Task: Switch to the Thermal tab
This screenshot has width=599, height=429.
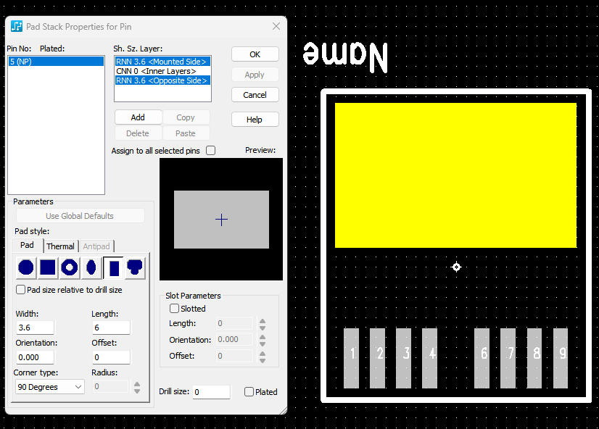Action: click(61, 246)
